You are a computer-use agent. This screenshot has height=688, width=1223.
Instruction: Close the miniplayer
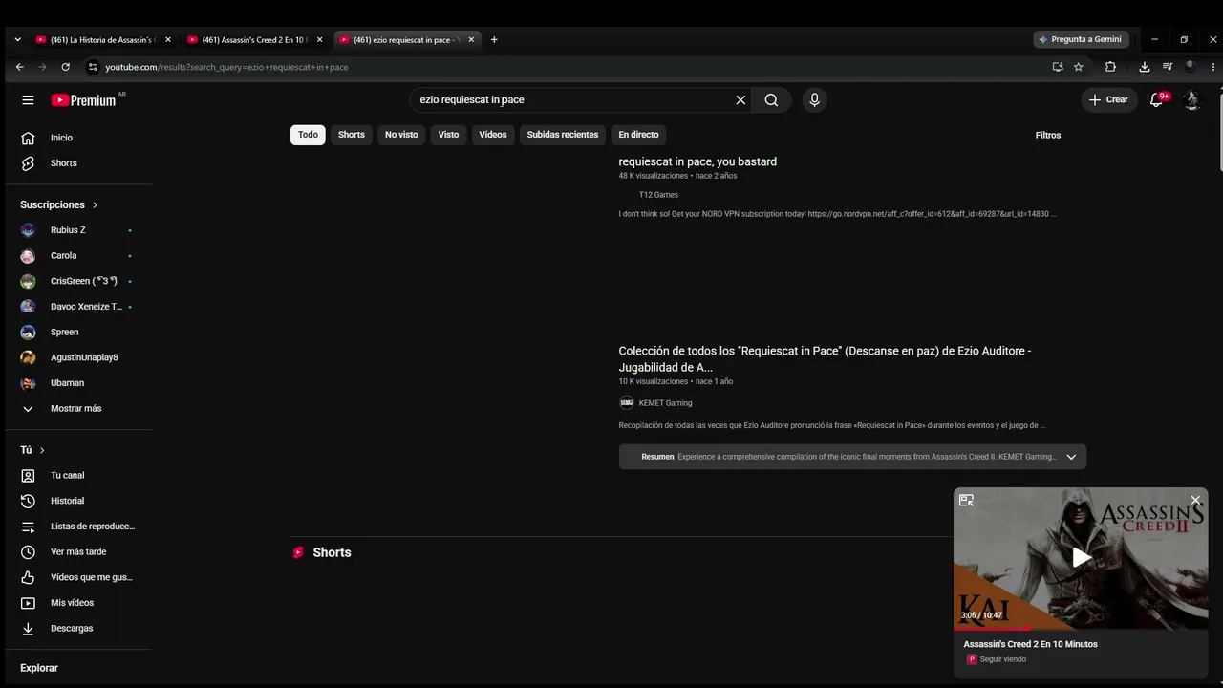[x=1195, y=500]
